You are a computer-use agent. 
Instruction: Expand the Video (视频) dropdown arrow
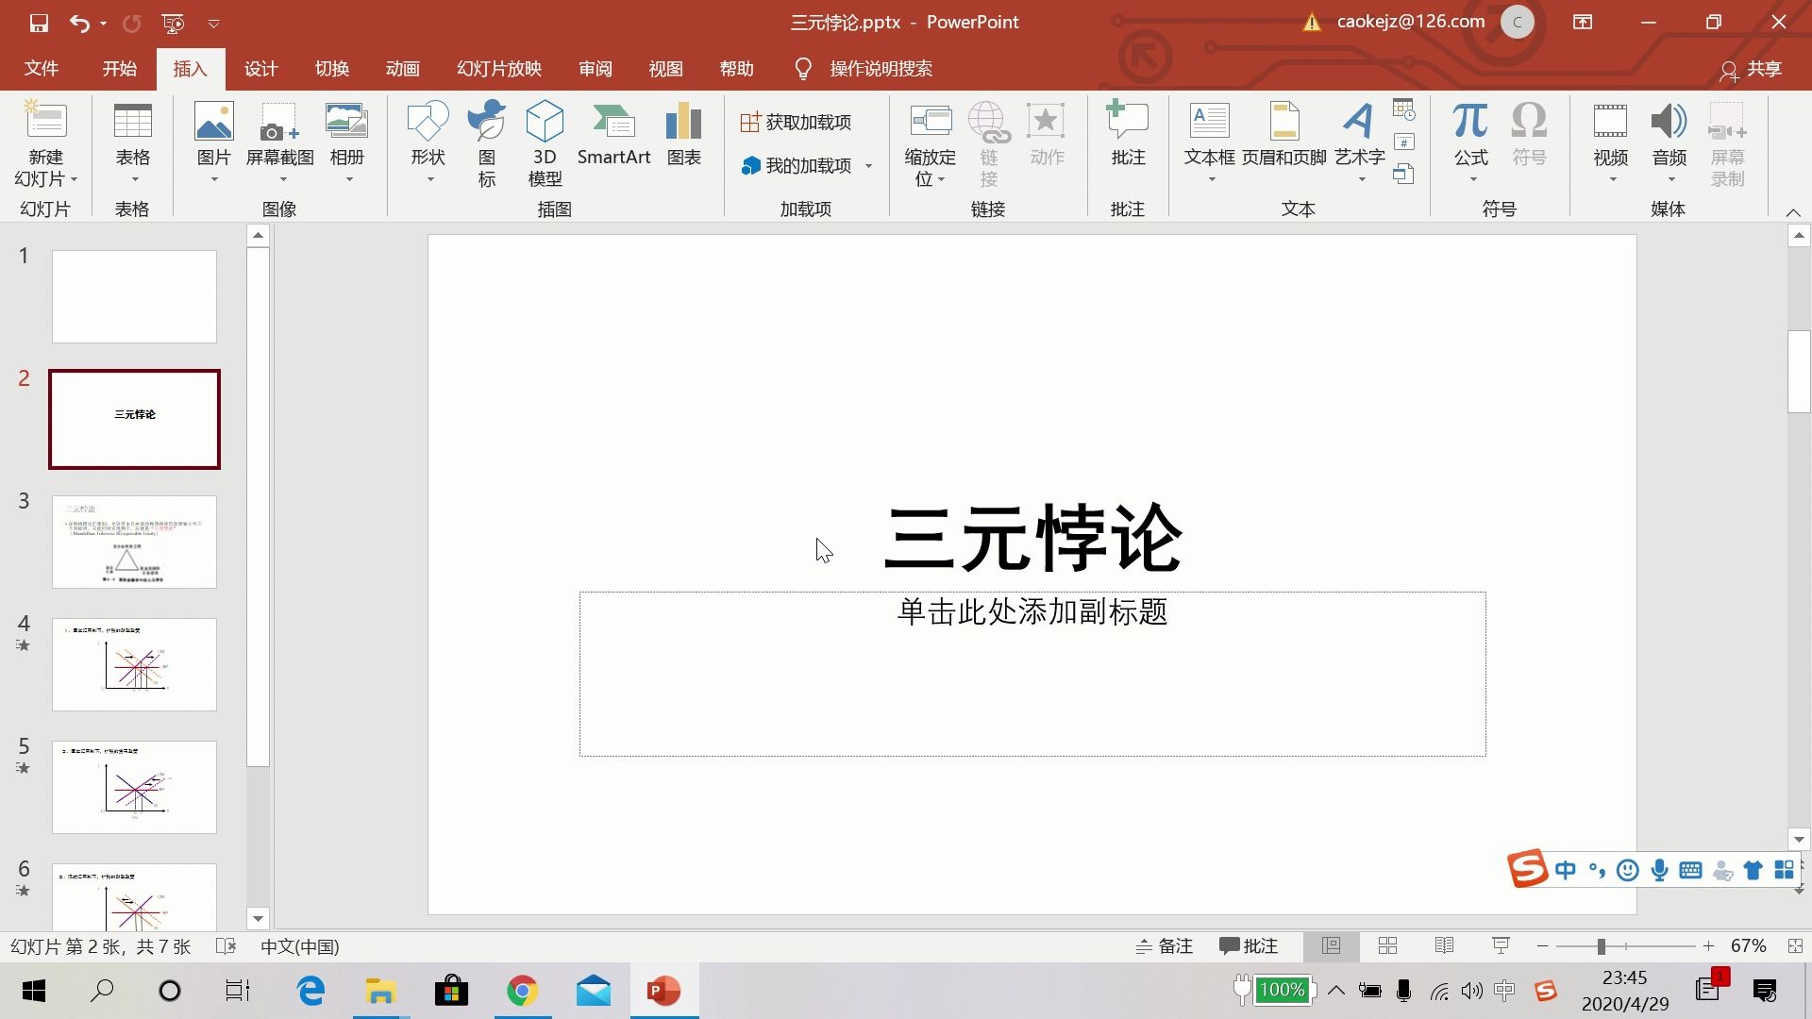pyautogui.click(x=1612, y=180)
